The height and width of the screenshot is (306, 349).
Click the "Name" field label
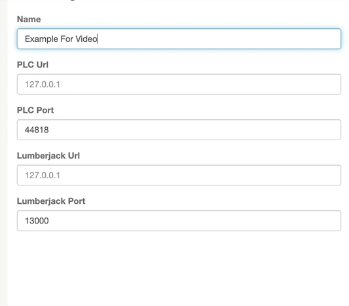[29, 20]
